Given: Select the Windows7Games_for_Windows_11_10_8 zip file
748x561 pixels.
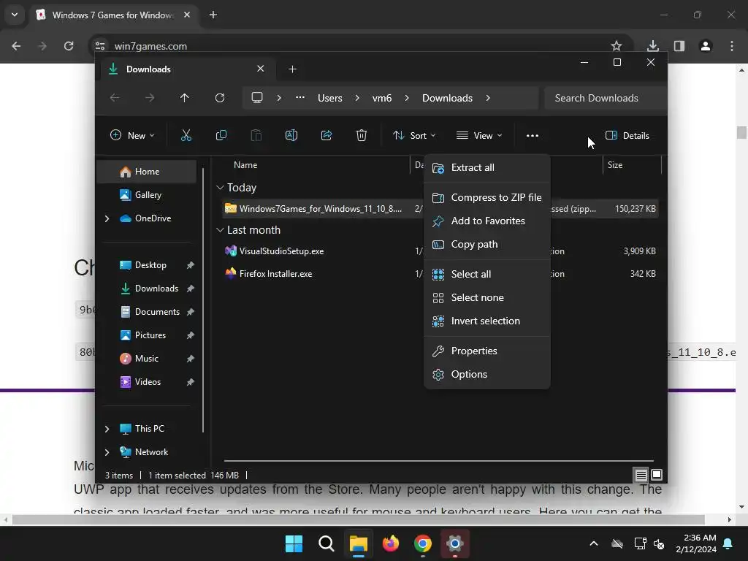Looking at the screenshot, I should (321, 209).
